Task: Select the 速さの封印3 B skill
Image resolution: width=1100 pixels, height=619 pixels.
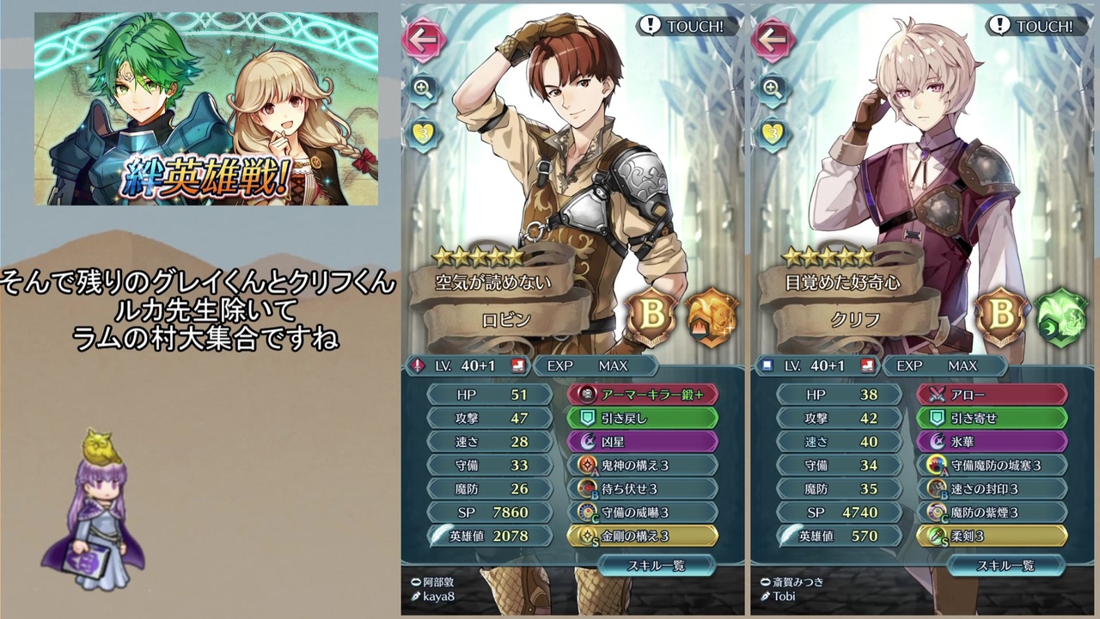Action: click(992, 488)
